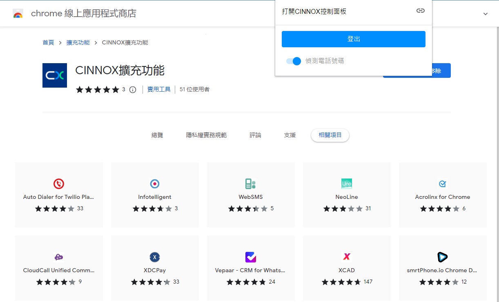Click the NeoLine green icon
Viewport: 499px width, 302px height.
[x=347, y=184]
